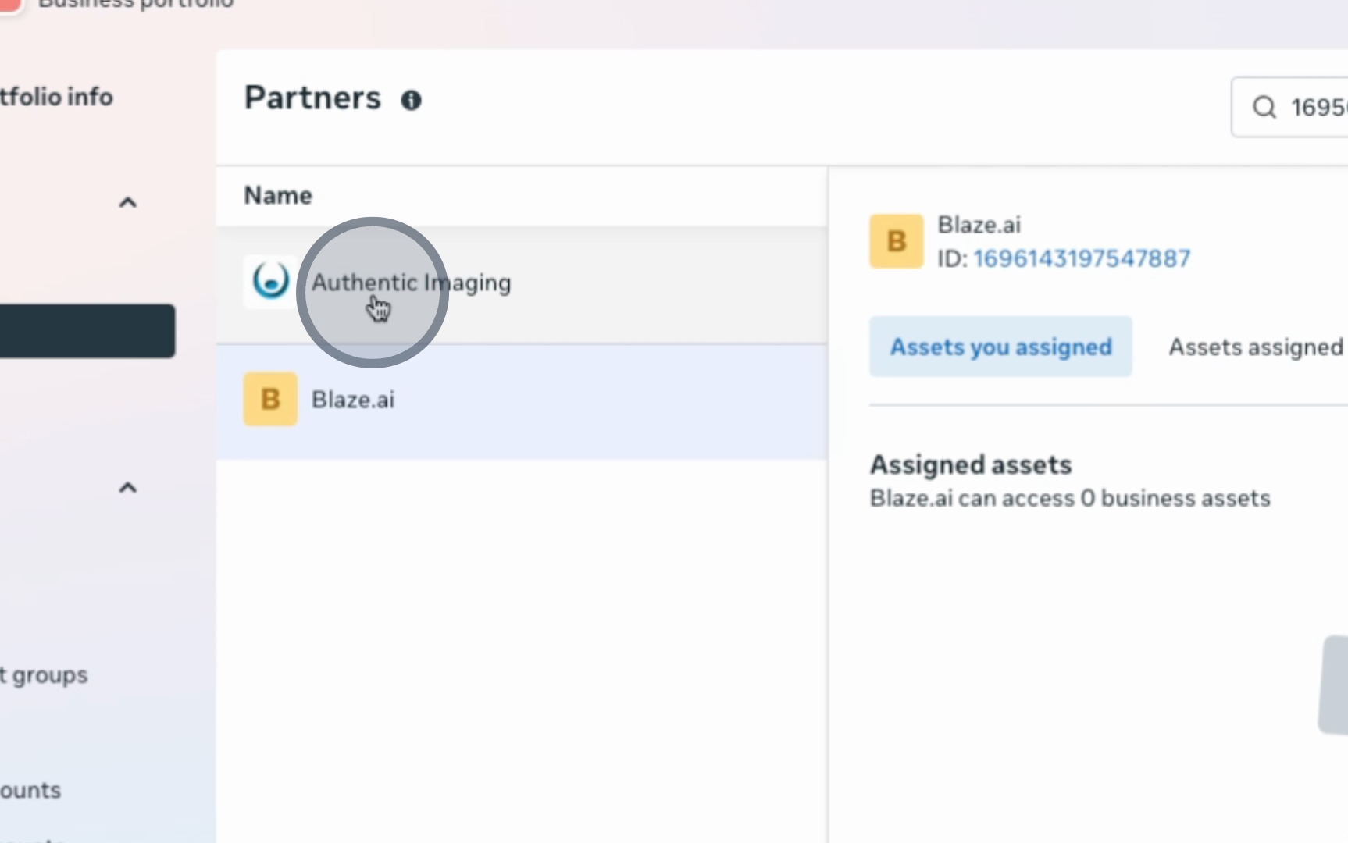Screen dimensions: 1348x843
Task: Click the magnifier icon in search box
Action: (x=1264, y=107)
